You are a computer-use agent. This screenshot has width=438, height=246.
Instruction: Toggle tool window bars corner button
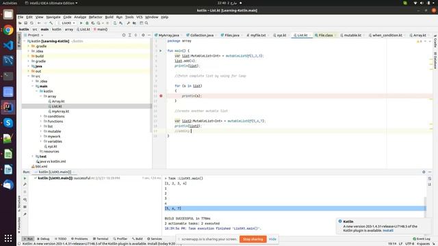tap(19, 243)
